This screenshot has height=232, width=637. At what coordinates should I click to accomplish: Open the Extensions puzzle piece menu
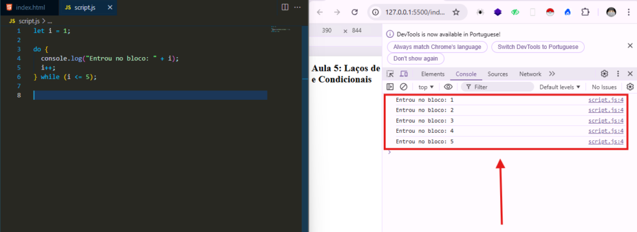click(585, 12)
